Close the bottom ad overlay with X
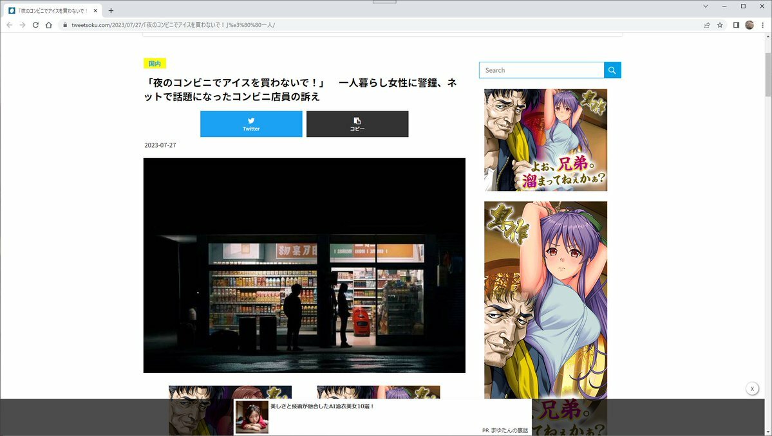 (x=752, y=389)
